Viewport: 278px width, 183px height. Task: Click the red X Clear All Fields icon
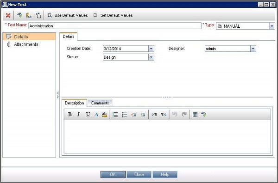[x=8, y=15]
